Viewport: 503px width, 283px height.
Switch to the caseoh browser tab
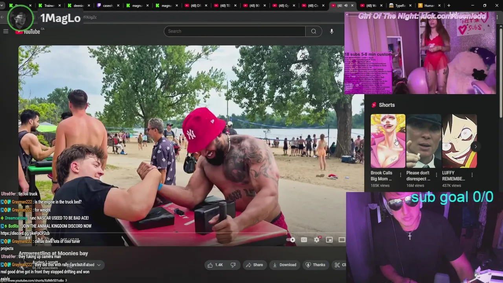point(108,6)
